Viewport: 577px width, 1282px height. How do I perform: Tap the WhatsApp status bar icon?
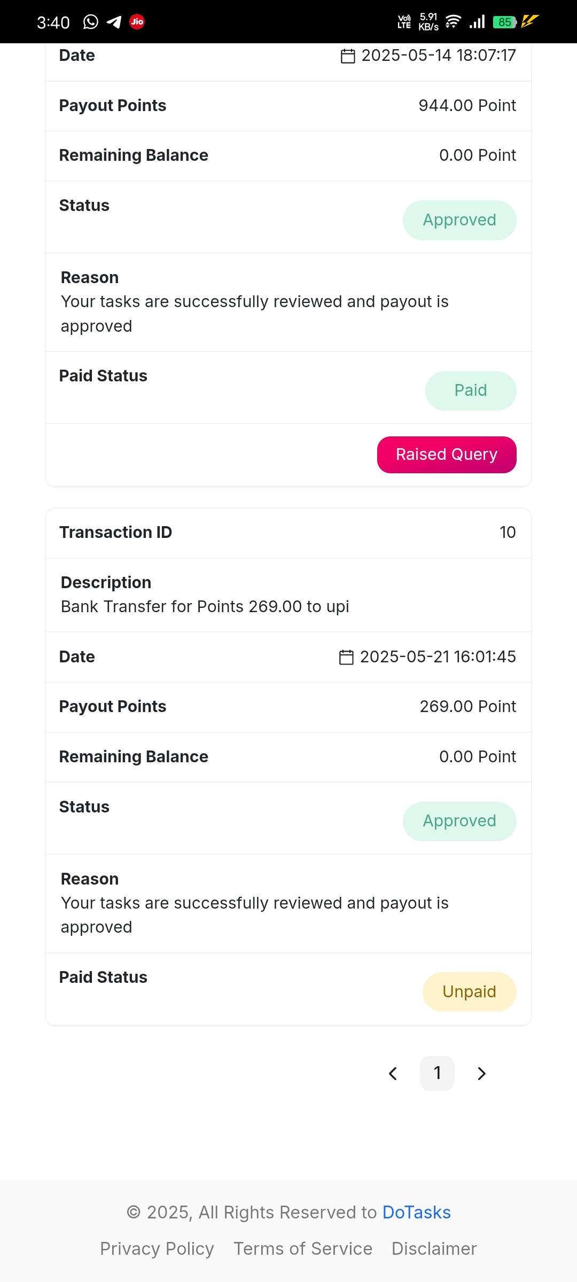91,22
